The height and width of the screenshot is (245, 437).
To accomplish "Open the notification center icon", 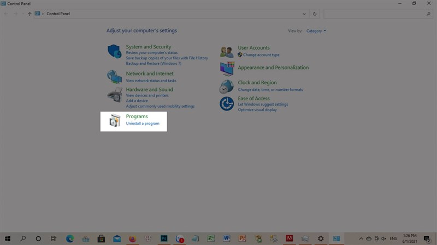I will (x=427, y=238).
